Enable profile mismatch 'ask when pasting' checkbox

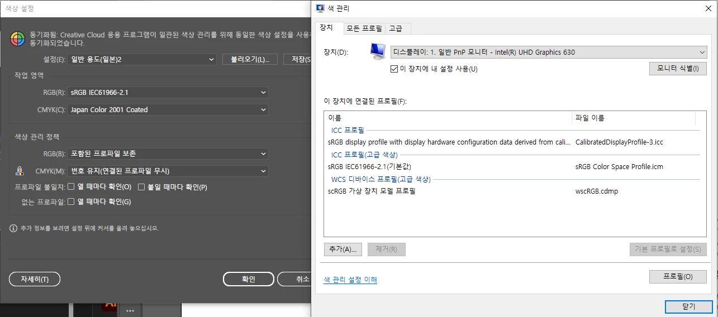pyautogui.click(x=141, y=187)
